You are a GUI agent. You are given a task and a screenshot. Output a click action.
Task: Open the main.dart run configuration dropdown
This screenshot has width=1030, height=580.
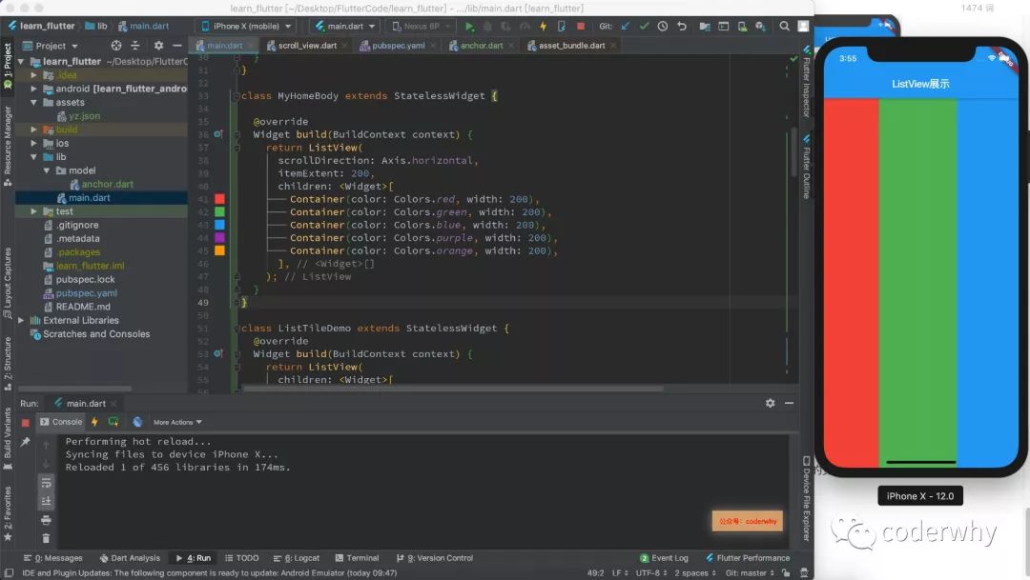click(345, 27)
